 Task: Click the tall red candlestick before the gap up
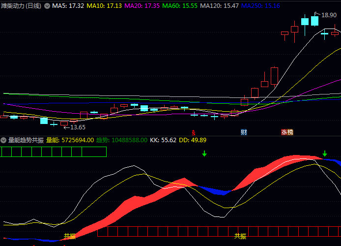click(x=275, y=76)
